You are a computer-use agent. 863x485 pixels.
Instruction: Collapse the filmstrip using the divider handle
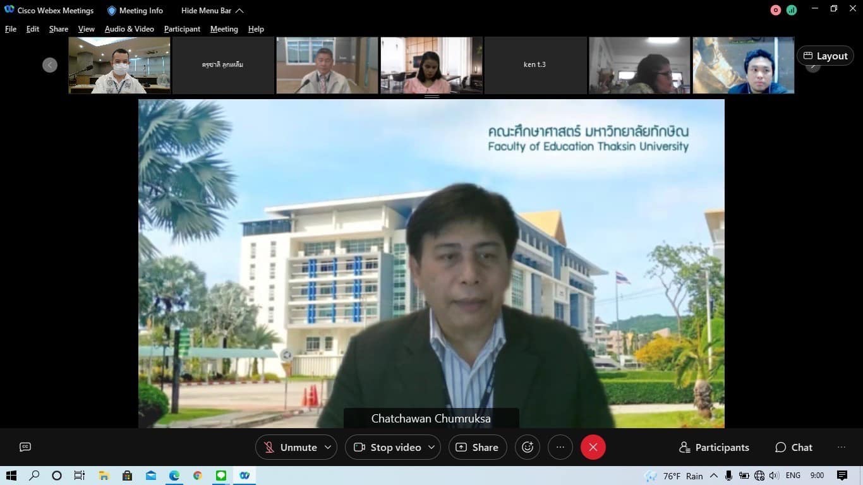(431, 97)
